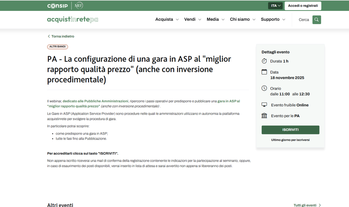349x207 pixels.
Task: Expand the Supporto menu chevron
Action: click(284, 20)
